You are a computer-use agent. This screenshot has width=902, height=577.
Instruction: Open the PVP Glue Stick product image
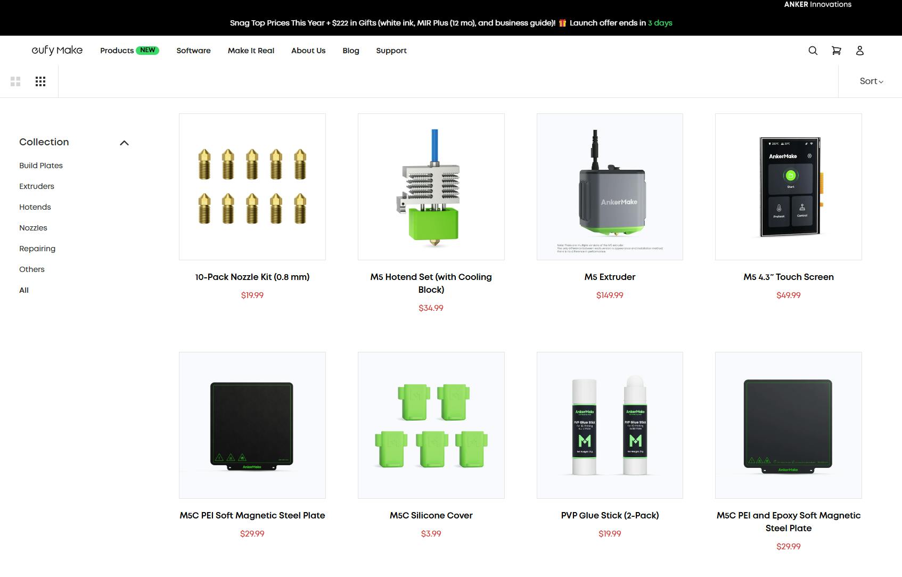(610, 425)
